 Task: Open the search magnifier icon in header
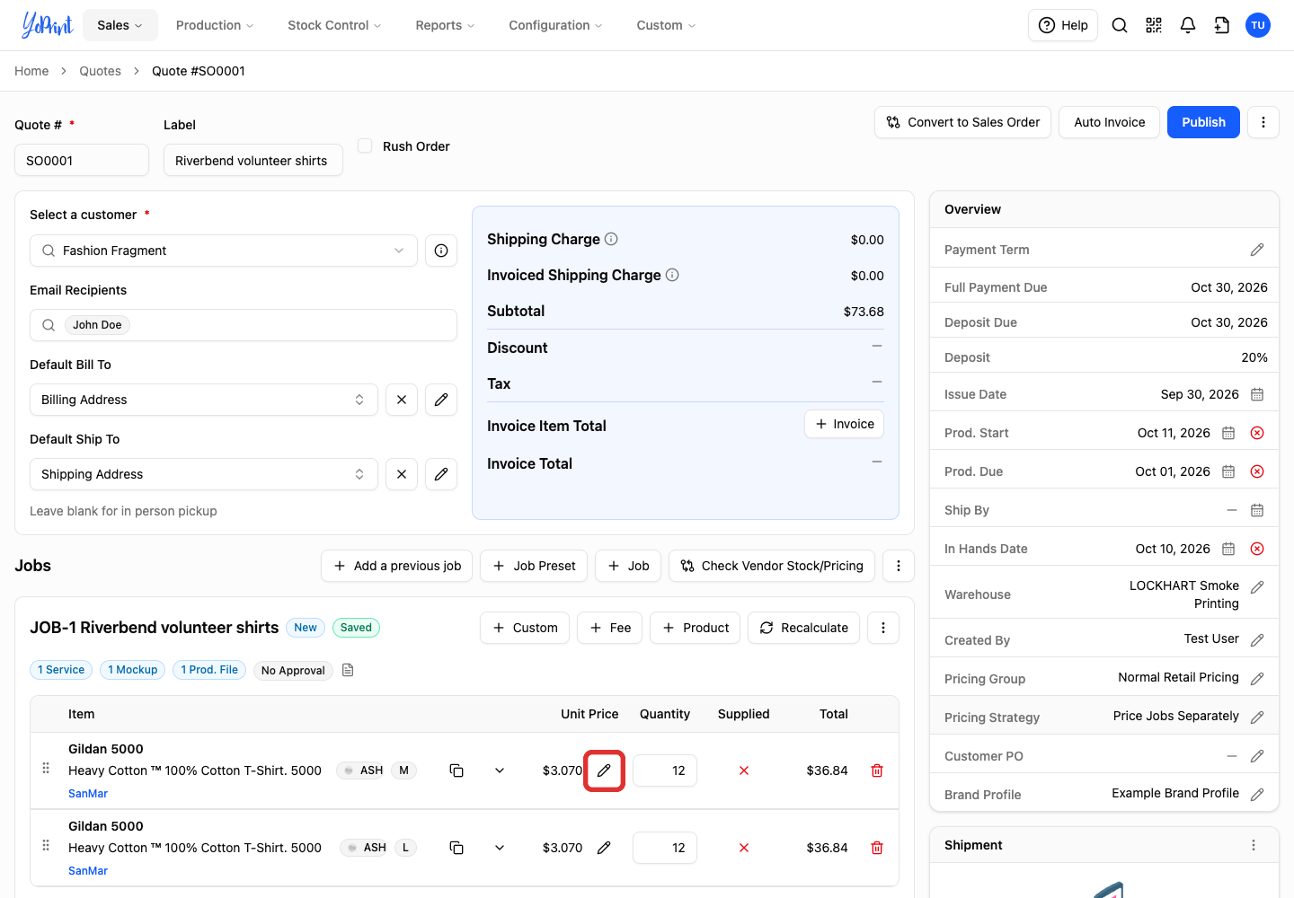[1120, 25]
